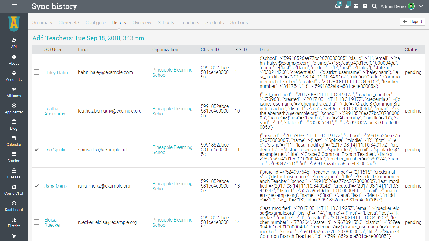The width and height of the screenshot is (429, 241).
Task: Switch to the Summary tab
Action: click(42, 22)
